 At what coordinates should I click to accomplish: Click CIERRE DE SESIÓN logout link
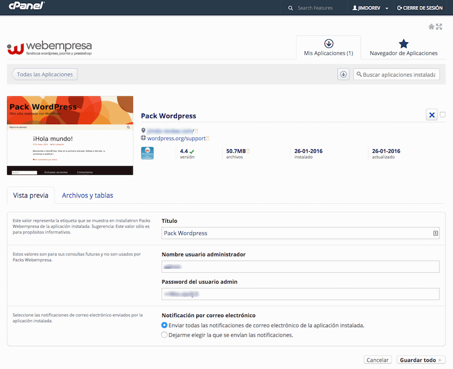(420, 8)
